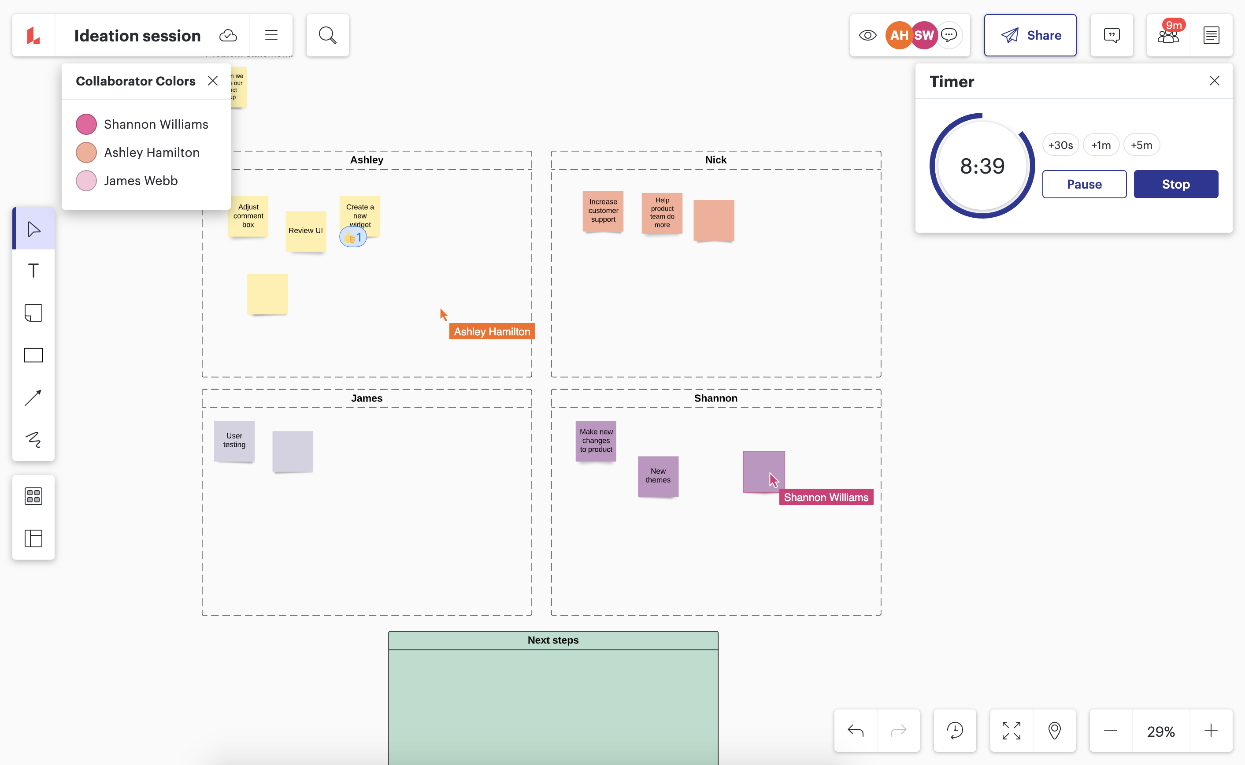Stop the running ideation timer
1245x765 pixels.
click(1176, 184)
